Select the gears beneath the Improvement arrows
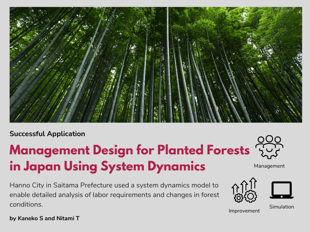This screenshot has height=232, width=310. click(x=244, y=197)
